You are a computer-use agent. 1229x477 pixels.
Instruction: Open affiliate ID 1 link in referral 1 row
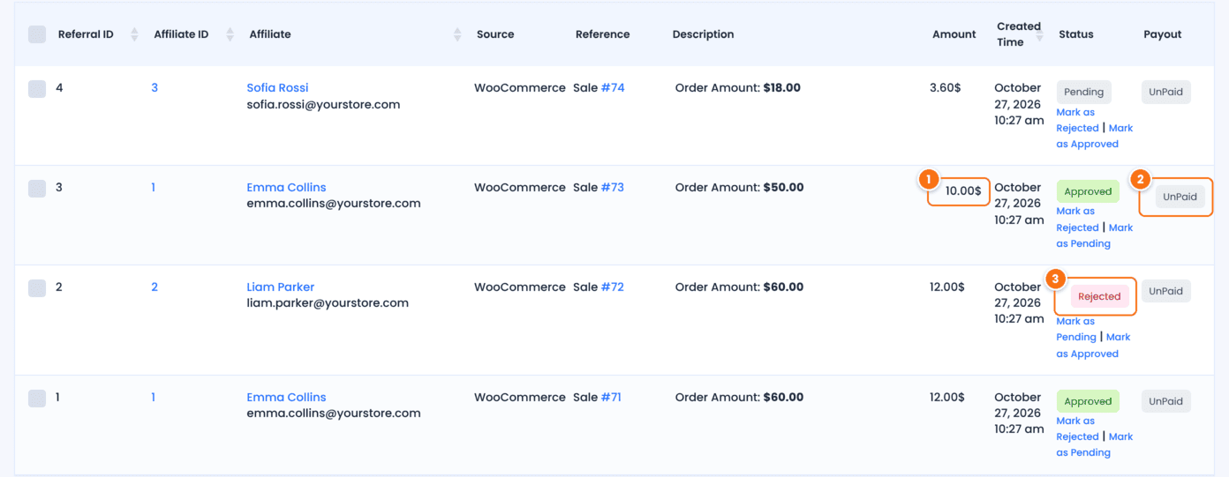coord(153,397)
